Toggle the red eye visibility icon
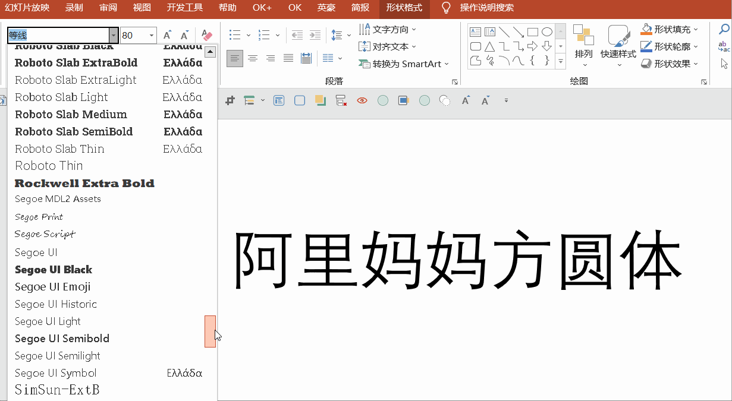This screenshot has height=401, width=732. pos(362,101)
